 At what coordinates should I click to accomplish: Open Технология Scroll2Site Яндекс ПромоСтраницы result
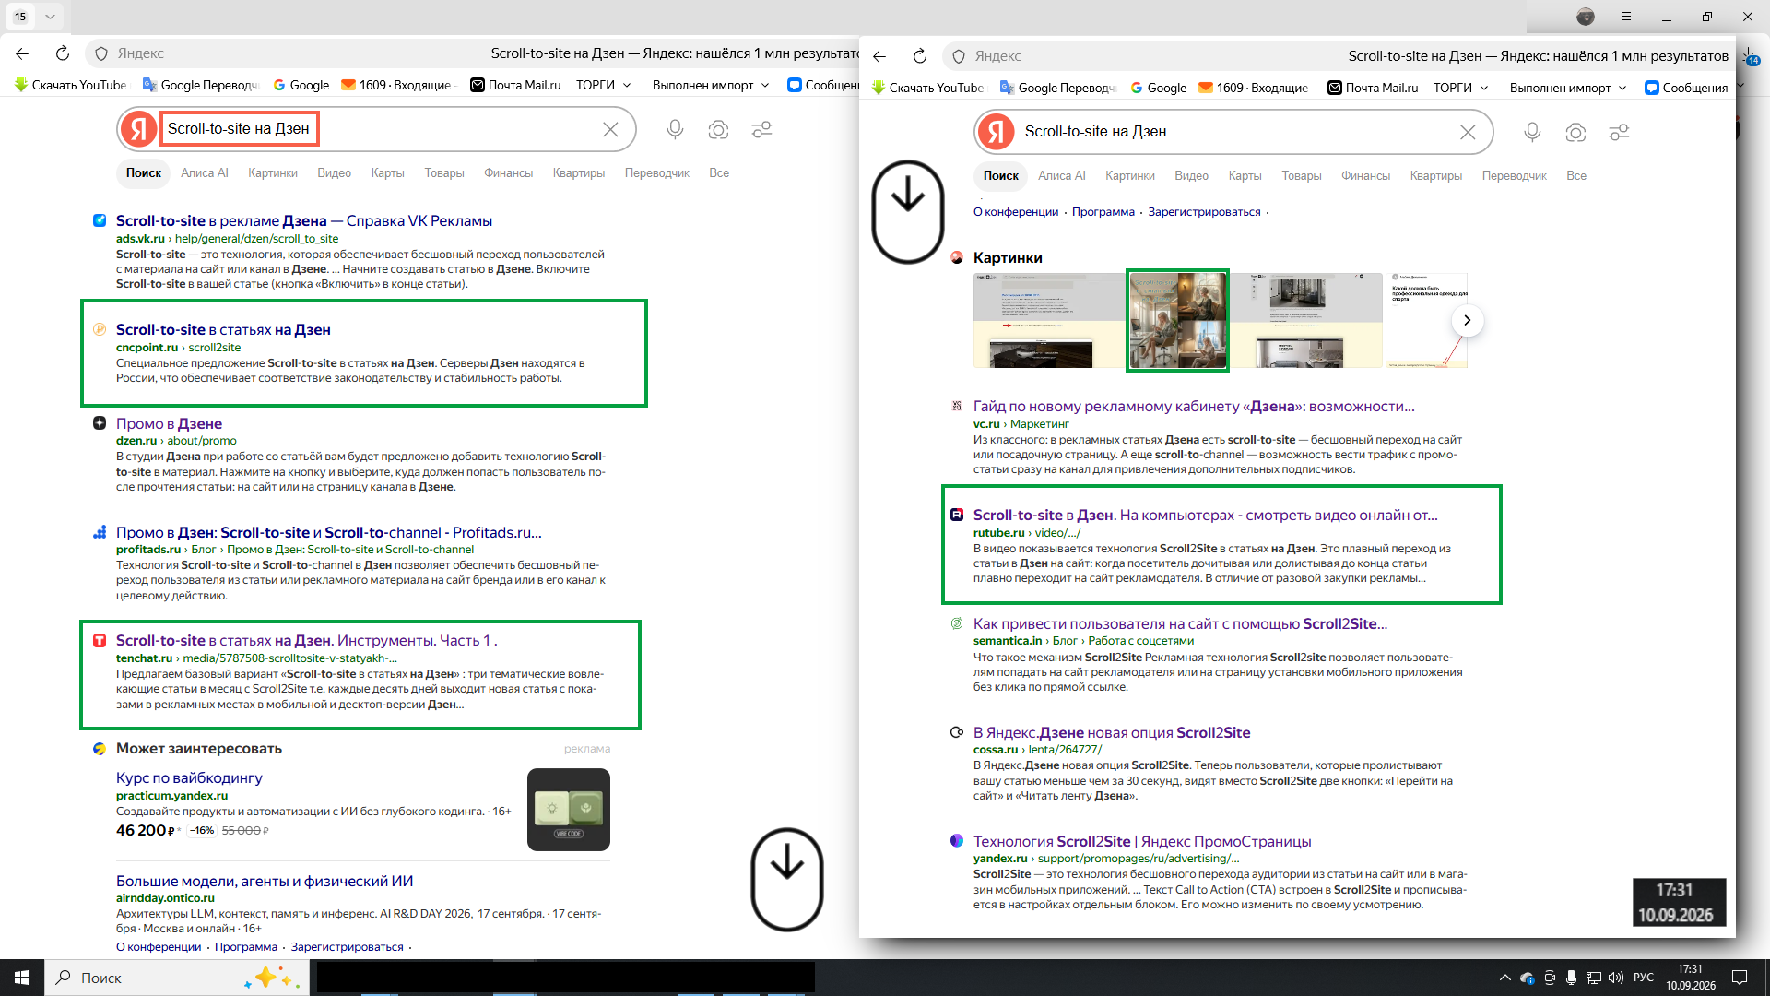click(x=1142, y=842)
